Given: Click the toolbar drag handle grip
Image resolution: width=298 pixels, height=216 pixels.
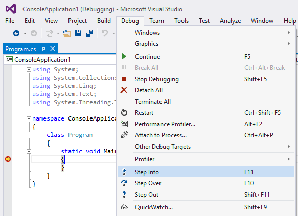Looking at the screenshot, I should click(x=8, y=33).
